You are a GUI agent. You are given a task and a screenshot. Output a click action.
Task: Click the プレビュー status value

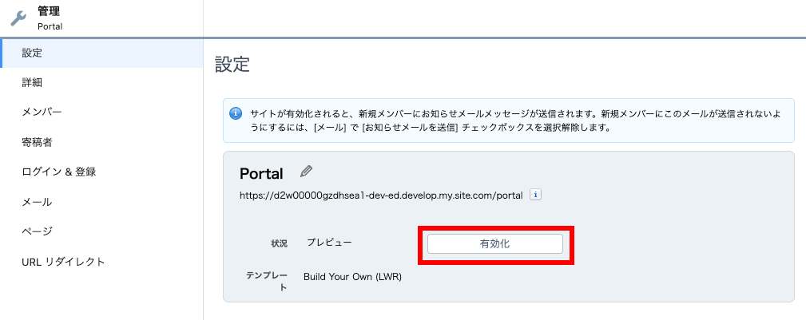[329, 242]
